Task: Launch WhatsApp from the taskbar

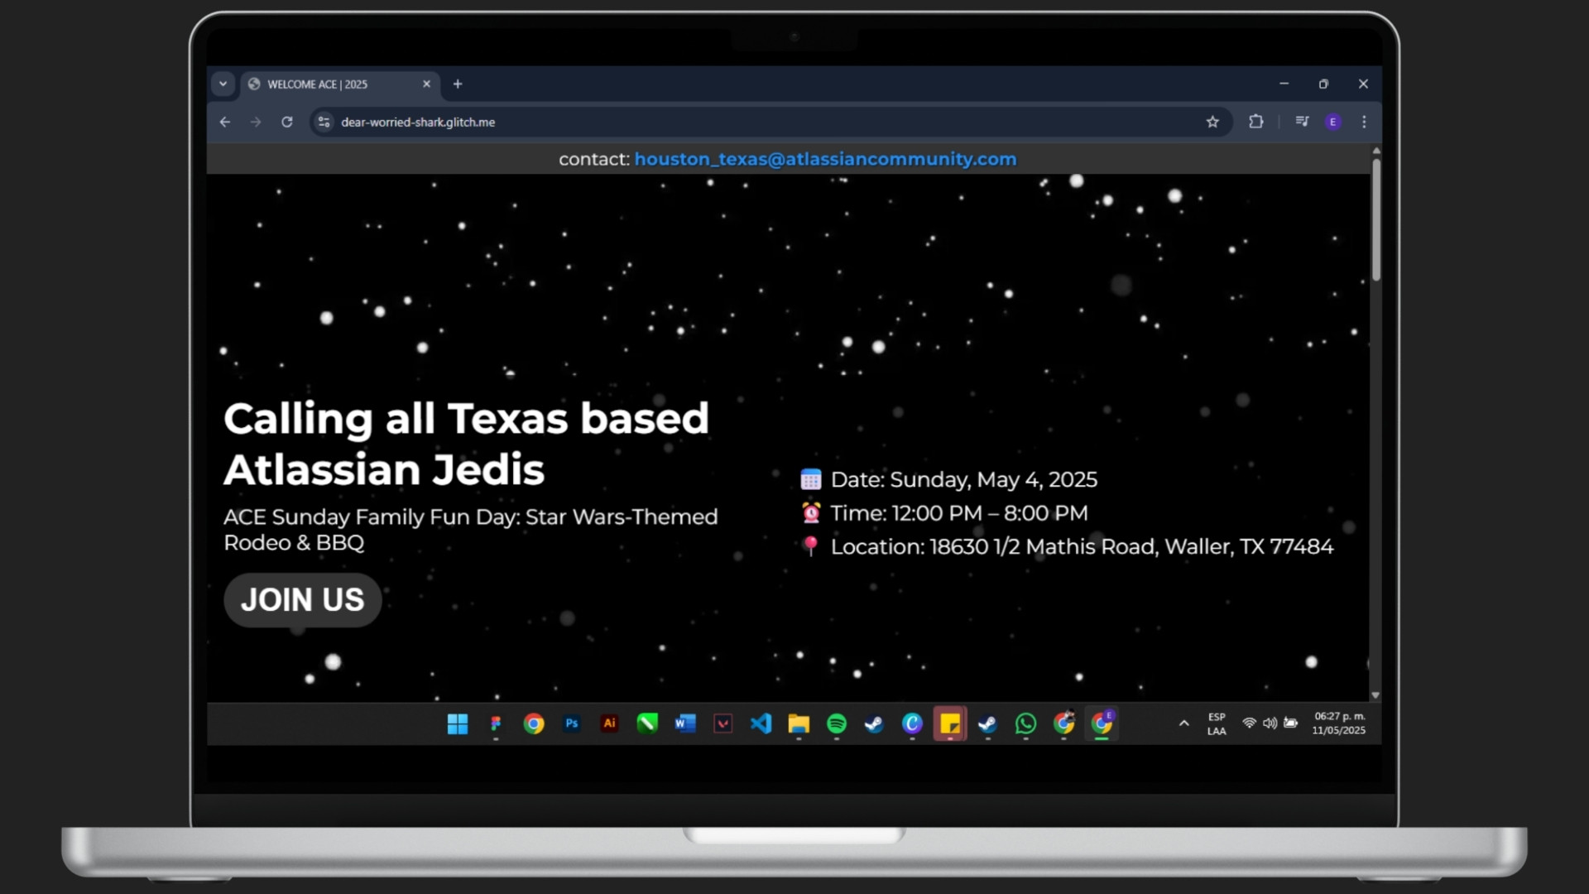Action: (1025, 723)
